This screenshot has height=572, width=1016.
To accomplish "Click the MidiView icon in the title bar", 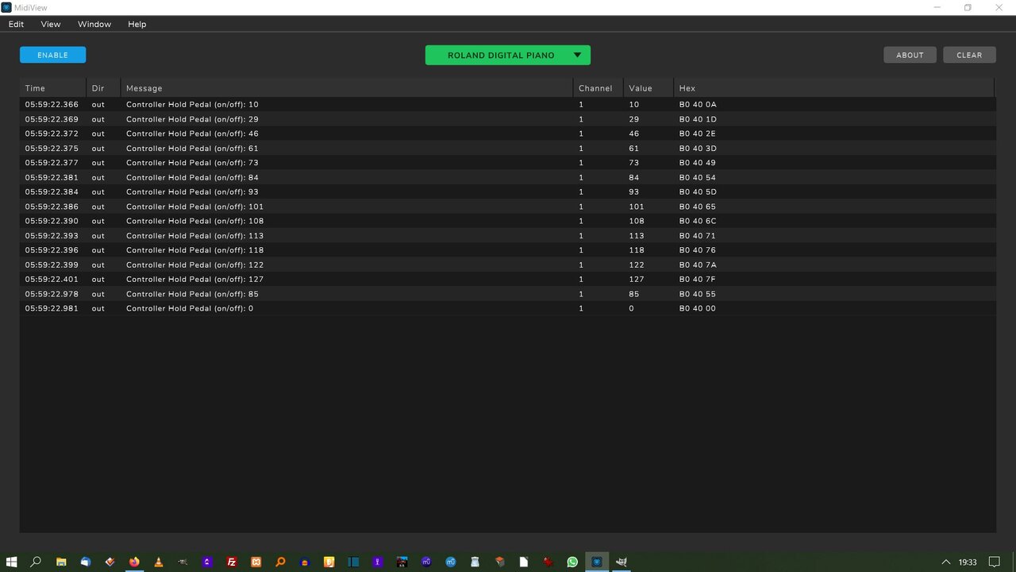I will pyautogui.click(x=6, y=7).
